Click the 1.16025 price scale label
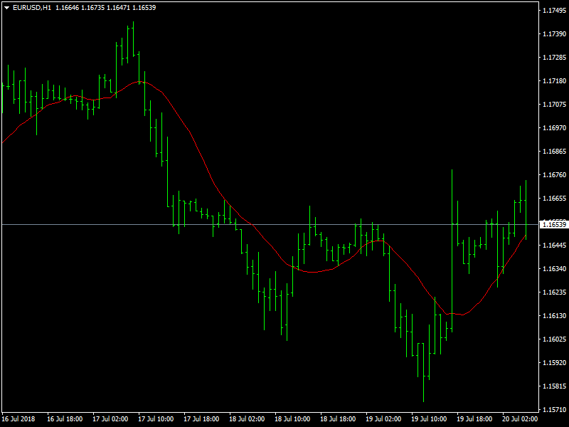Viewport: 569px width, 427px height. [554, 339]
